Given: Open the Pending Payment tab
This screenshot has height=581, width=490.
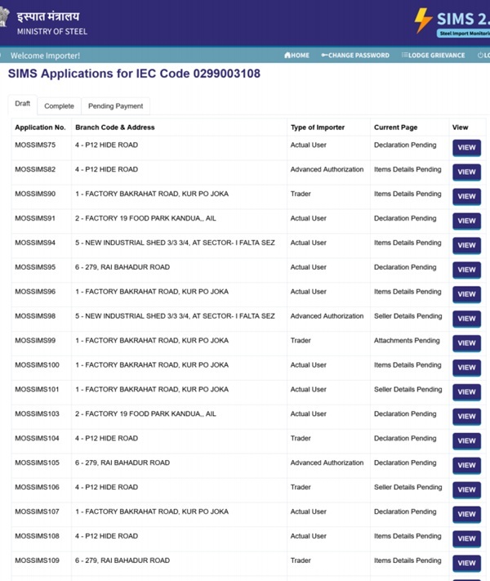Looking at the screenshot, I should 115,106.
